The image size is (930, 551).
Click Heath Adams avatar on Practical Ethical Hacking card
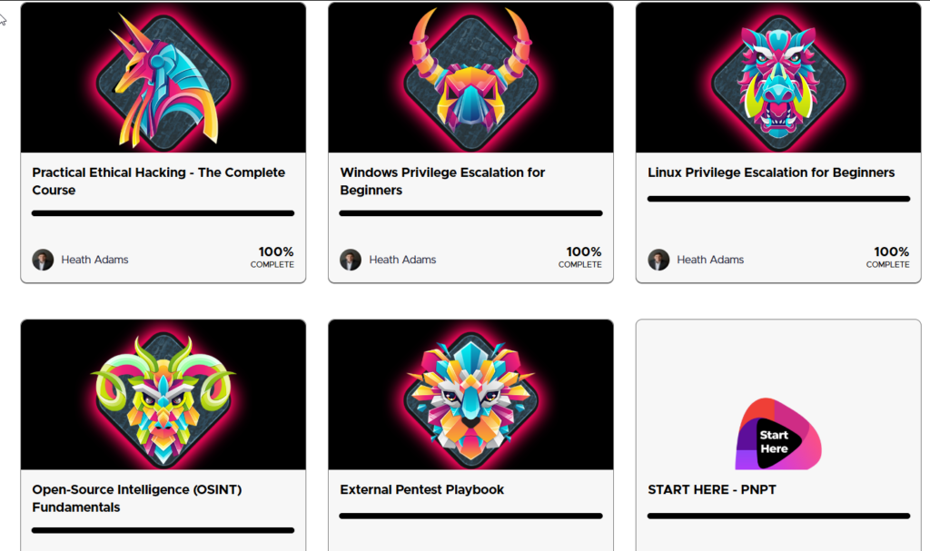(x=43, y=260)
